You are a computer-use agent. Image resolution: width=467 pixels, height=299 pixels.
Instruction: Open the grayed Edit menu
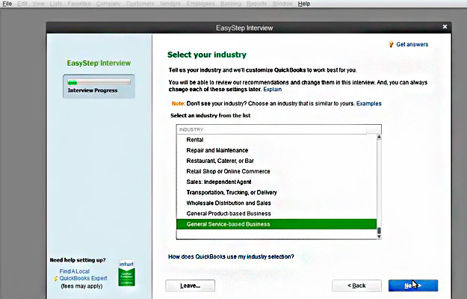click(x=22, y=4)
